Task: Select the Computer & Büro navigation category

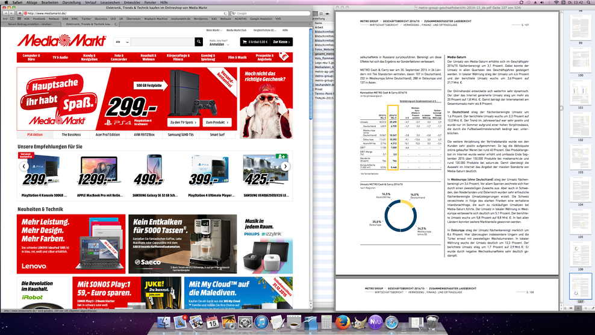Action: tap(31, 57)
